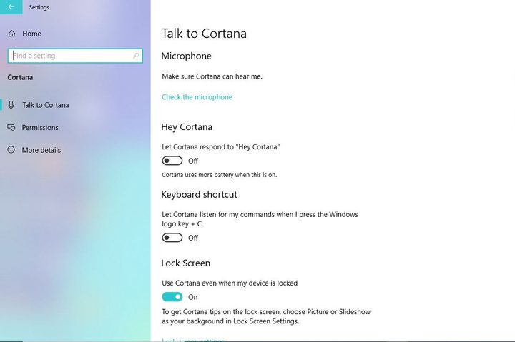Screen dimensions: 515x342
Task: Click the Keyboard shortcut section heading
Action: (199, 195)
